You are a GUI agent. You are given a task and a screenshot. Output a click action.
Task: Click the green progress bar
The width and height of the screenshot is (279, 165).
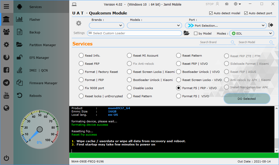tap(174, 155)
